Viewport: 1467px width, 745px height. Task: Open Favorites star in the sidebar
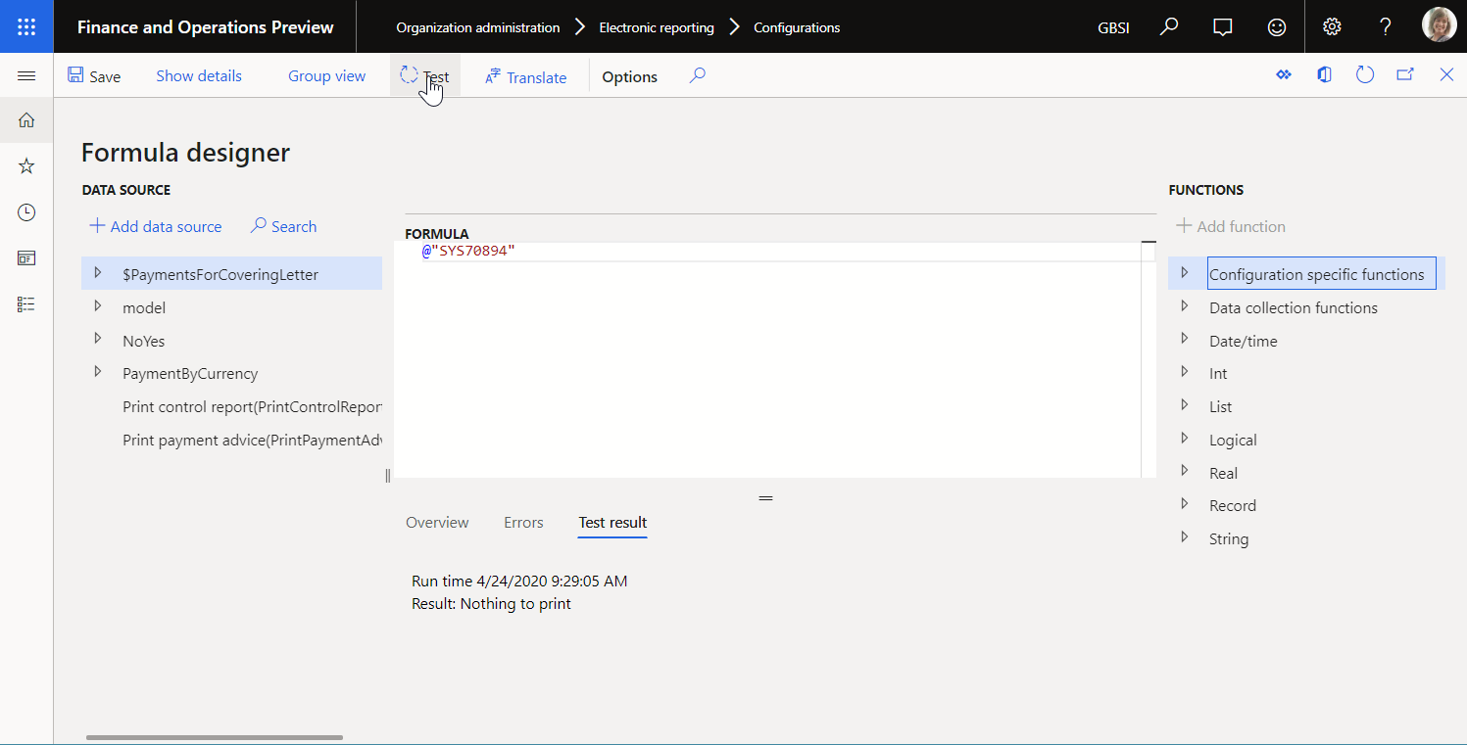(x=26, y=166)
